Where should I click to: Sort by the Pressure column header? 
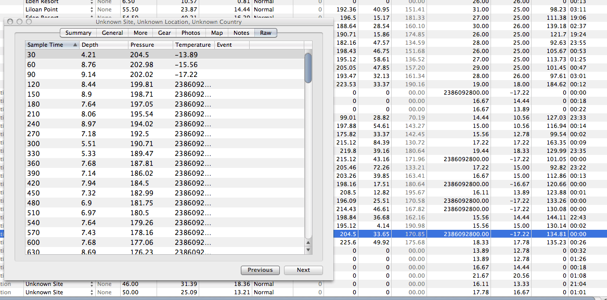tap(150, 45)
